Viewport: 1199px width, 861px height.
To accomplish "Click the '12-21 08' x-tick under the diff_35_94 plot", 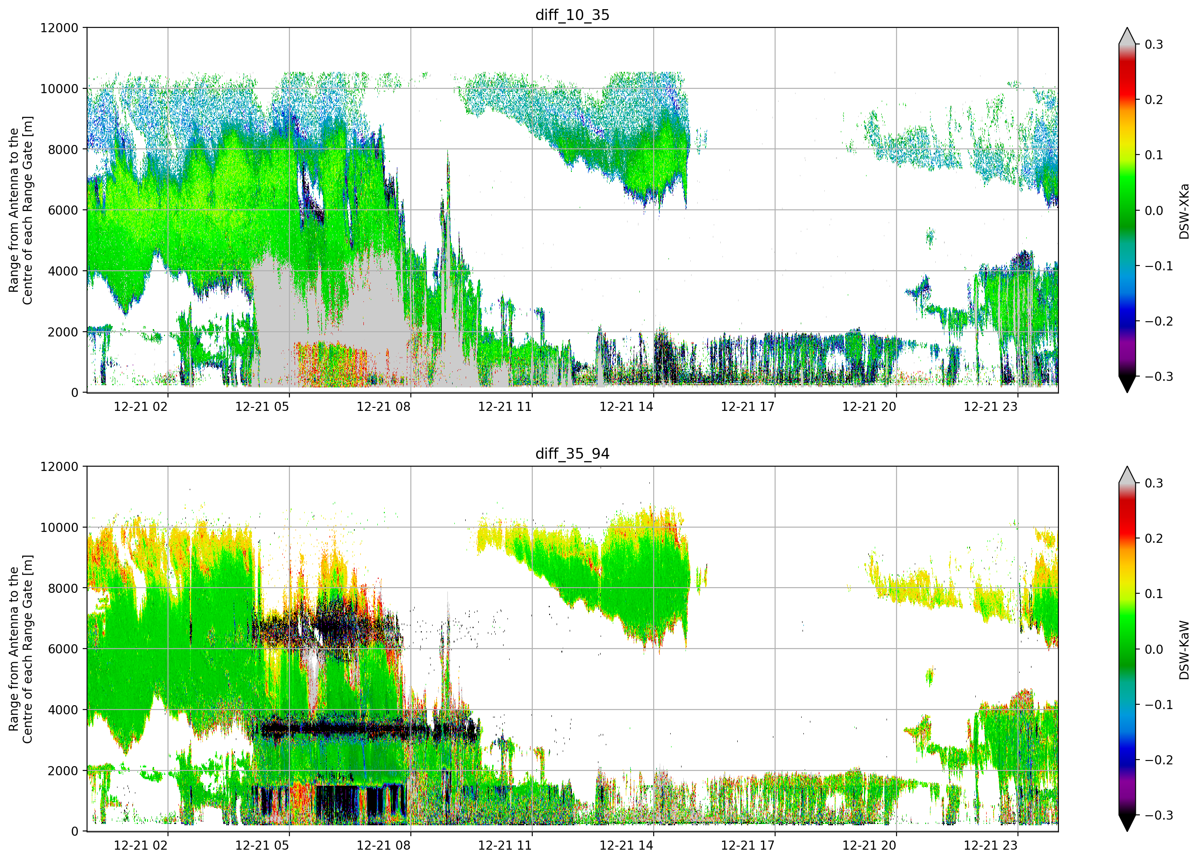I will [x=384, y=846].
